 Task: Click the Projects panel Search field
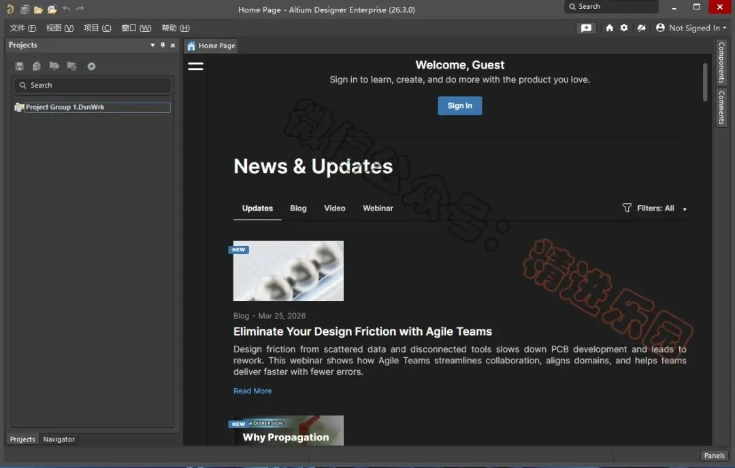93,85
